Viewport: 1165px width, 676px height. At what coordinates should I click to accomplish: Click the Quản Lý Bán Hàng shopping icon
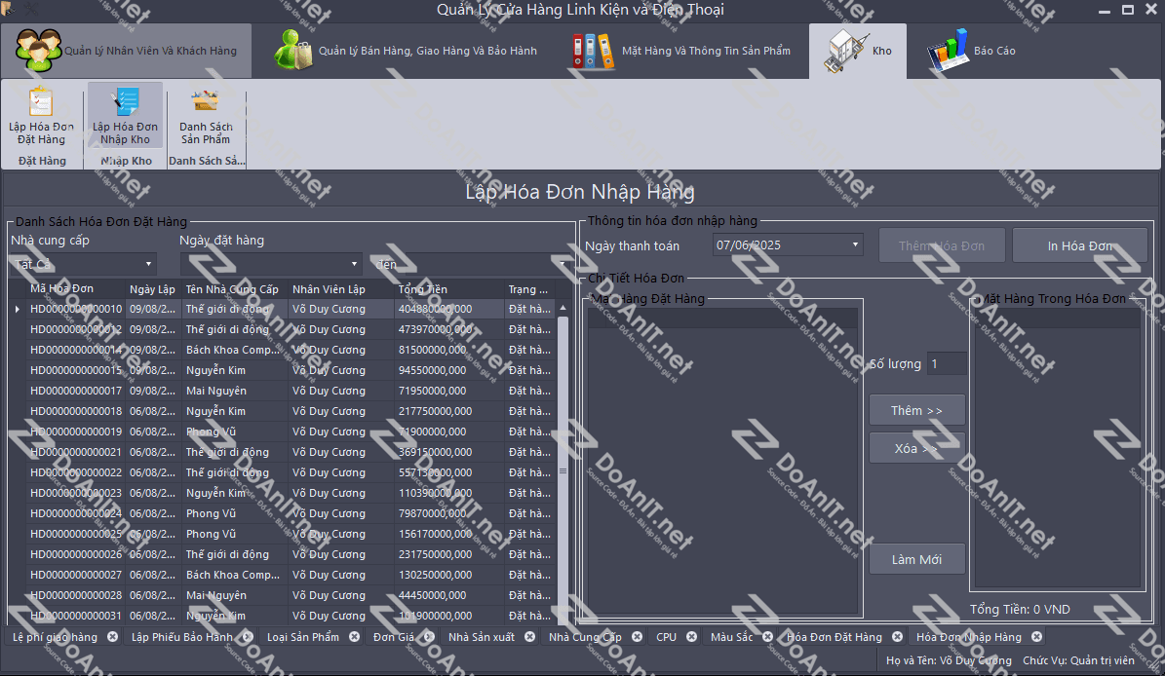click(x=292, y=50)
